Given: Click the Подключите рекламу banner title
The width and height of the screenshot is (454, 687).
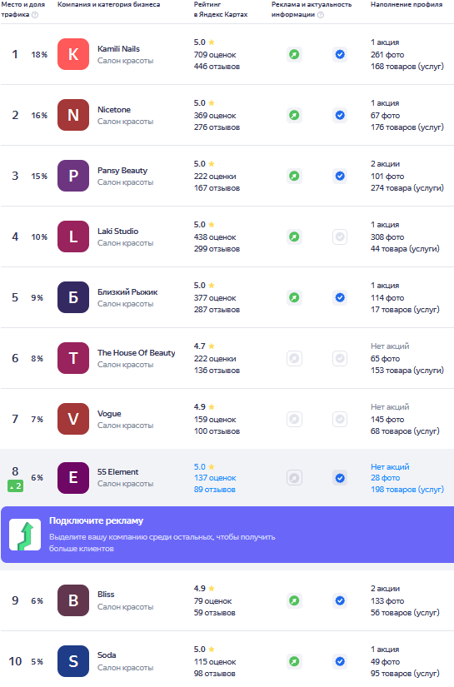Looking at the screenshot, I should click(96, 521).
